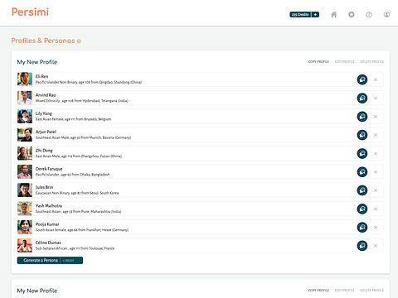The height and width of the screenshot is (298, 398).
Task: Start chat with Zhi Dong persona
Action: [362, 154]
